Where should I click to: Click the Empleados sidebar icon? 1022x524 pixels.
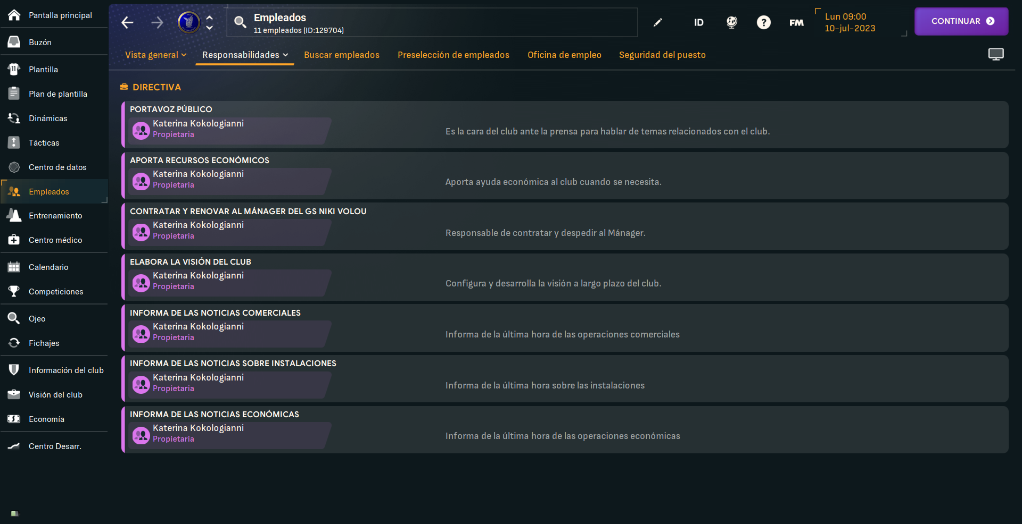(x=14, y=191)
